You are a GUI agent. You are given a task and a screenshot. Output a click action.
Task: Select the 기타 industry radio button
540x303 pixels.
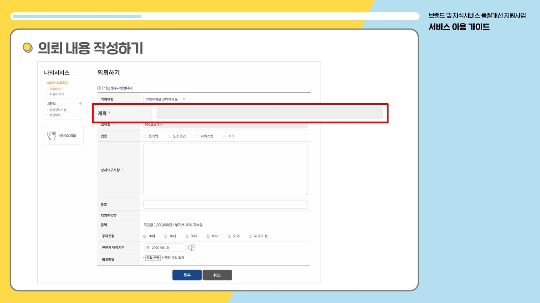pyautogui.click(x=224, y=136)
